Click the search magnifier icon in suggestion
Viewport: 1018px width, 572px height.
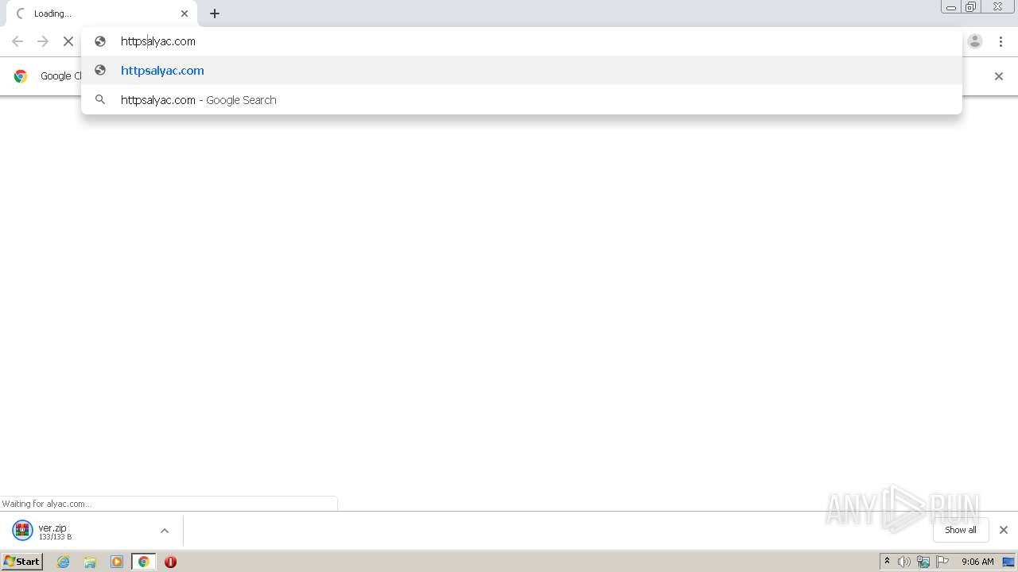100,100
